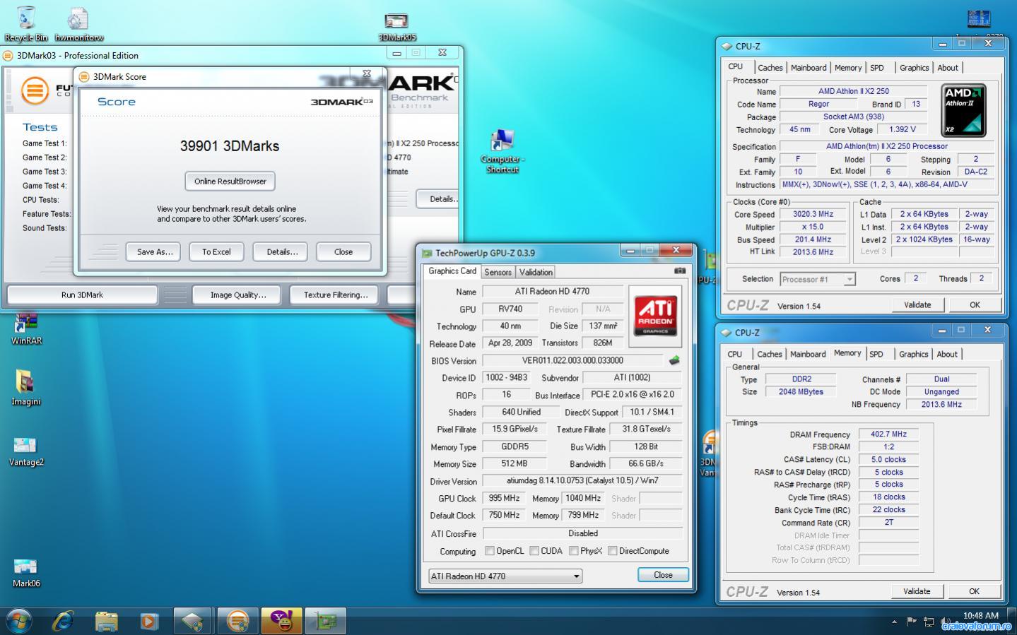The width and height of the screenshot is (1017, 635).
Task: Click the BIOS save chip icon in GPU-Z
Action: coord(674,360)
